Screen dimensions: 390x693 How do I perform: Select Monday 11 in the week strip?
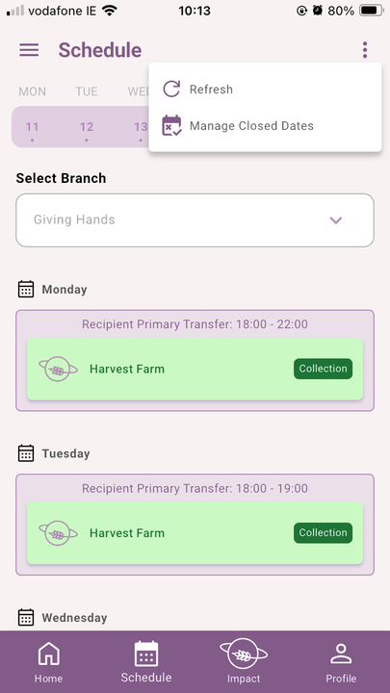(x=33, y=127)
